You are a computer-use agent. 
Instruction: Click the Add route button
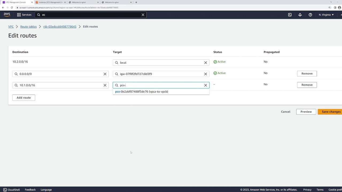point(24,98)
